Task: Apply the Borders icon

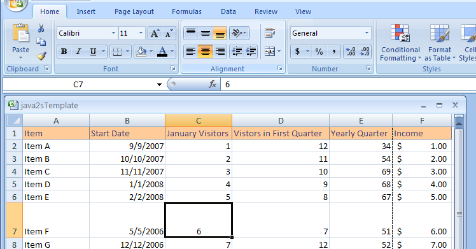Action: pos(117,52)
